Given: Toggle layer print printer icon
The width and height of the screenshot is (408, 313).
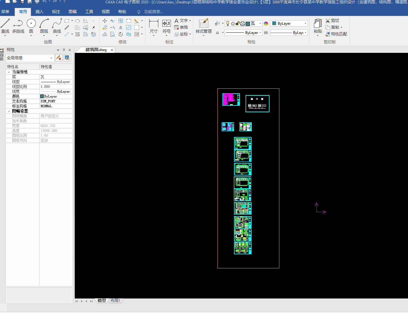Looking at the screenshot, I should [243, 24].
